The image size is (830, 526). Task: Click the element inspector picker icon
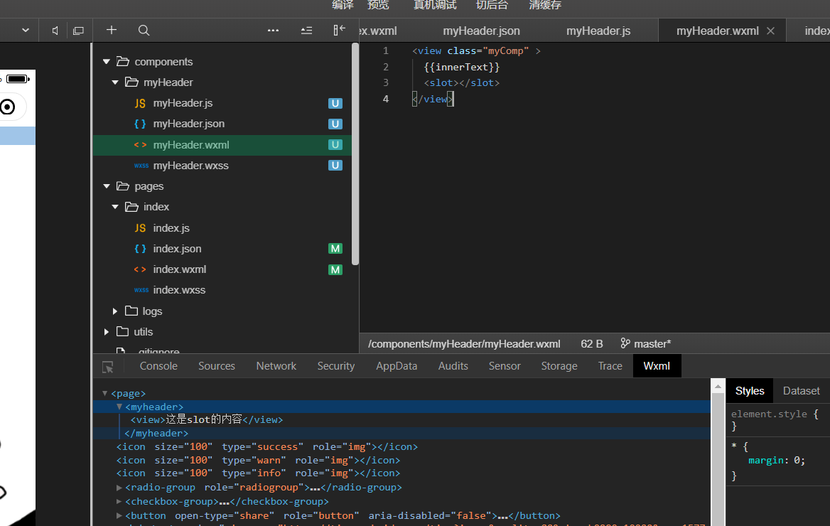click(108, 367)
